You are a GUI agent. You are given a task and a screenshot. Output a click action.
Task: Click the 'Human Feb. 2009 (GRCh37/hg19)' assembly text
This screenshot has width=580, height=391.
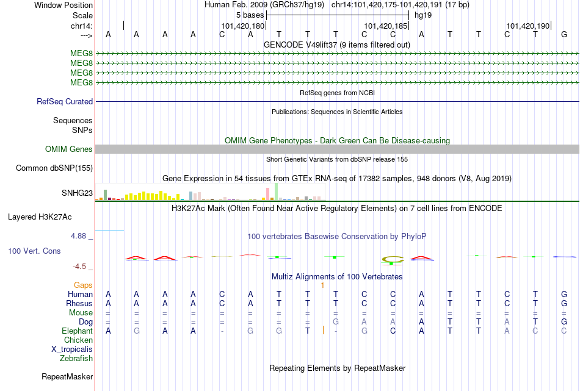264,5
